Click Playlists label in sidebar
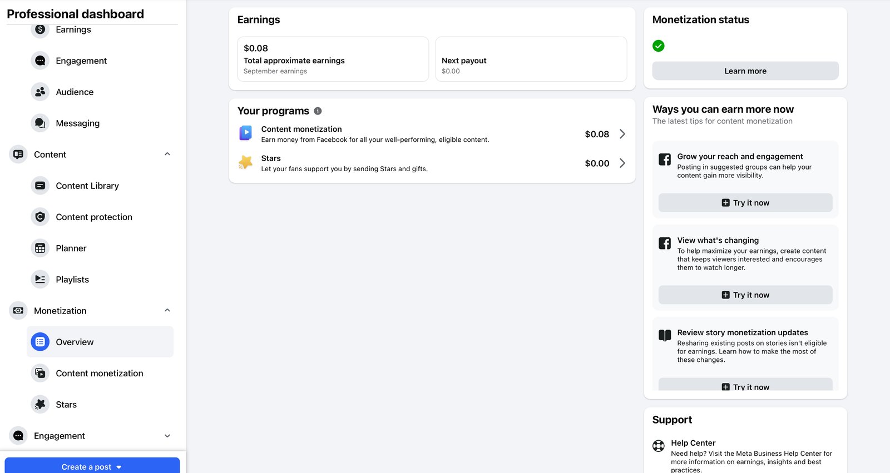Viewport: 890px width, 473px height. [72, 280]
